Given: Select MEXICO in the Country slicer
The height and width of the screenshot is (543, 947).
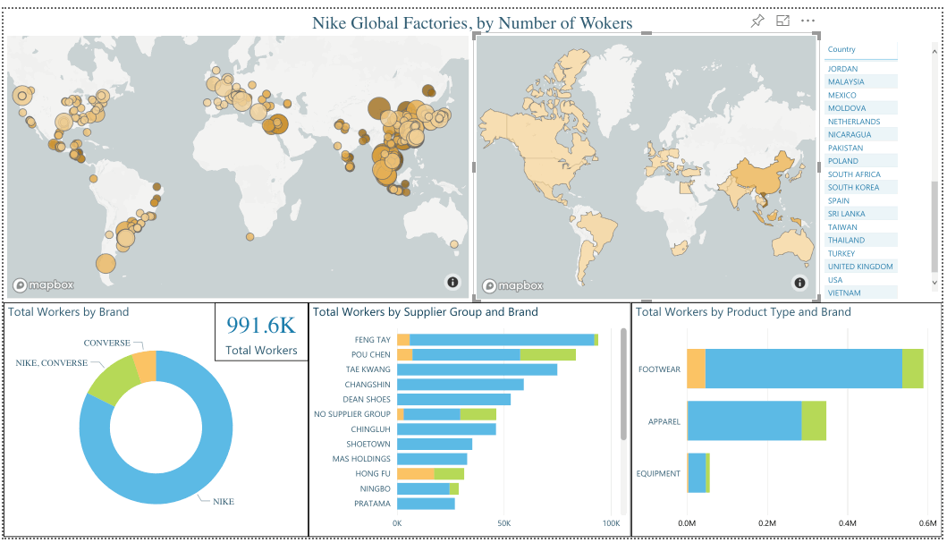Looking at the screenshot, I should pos(860,96).
